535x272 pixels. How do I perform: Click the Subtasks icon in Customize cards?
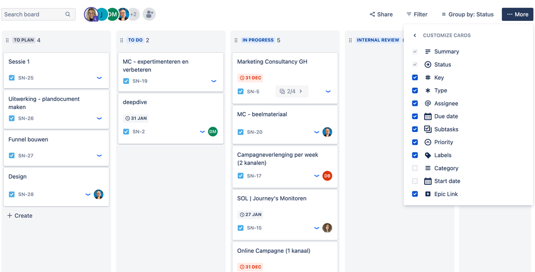pos(428,129)
